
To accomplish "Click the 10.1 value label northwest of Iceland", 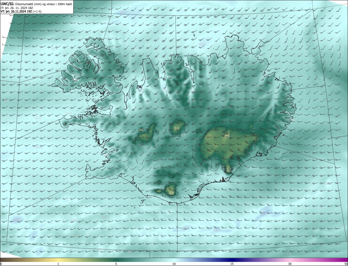I will (x=54, y=49).
